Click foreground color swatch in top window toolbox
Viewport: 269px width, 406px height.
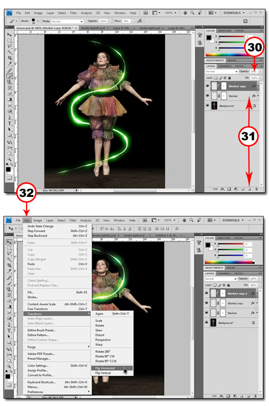8,169
